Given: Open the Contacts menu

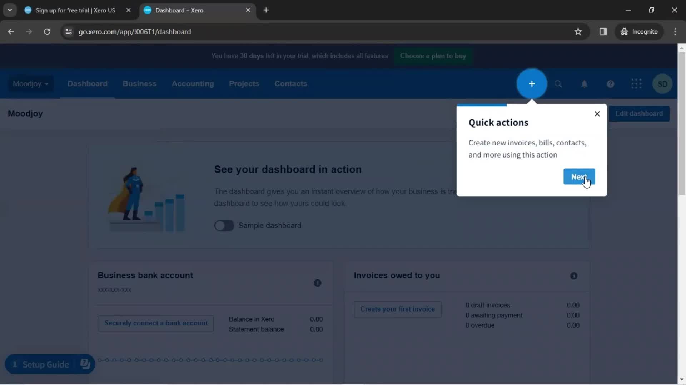Looking at the screenshot, I should pos(290,84).
